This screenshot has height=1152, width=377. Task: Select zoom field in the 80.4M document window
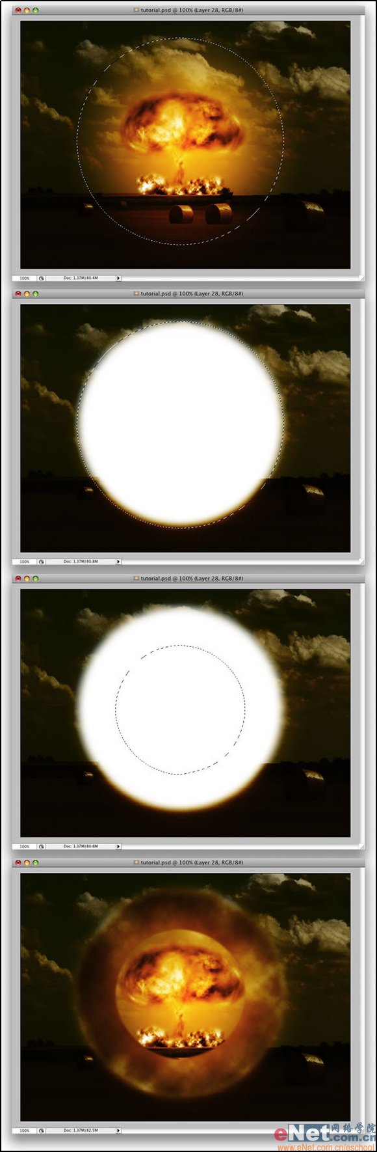[25, 278]
